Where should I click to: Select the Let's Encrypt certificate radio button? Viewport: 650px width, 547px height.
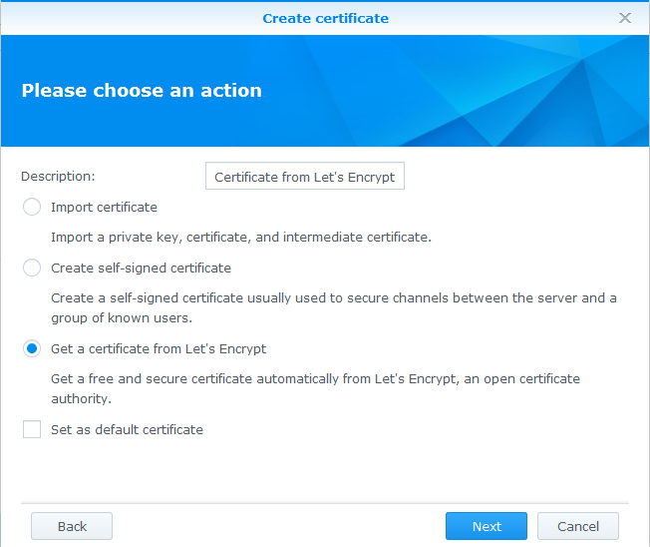point(32,348)
